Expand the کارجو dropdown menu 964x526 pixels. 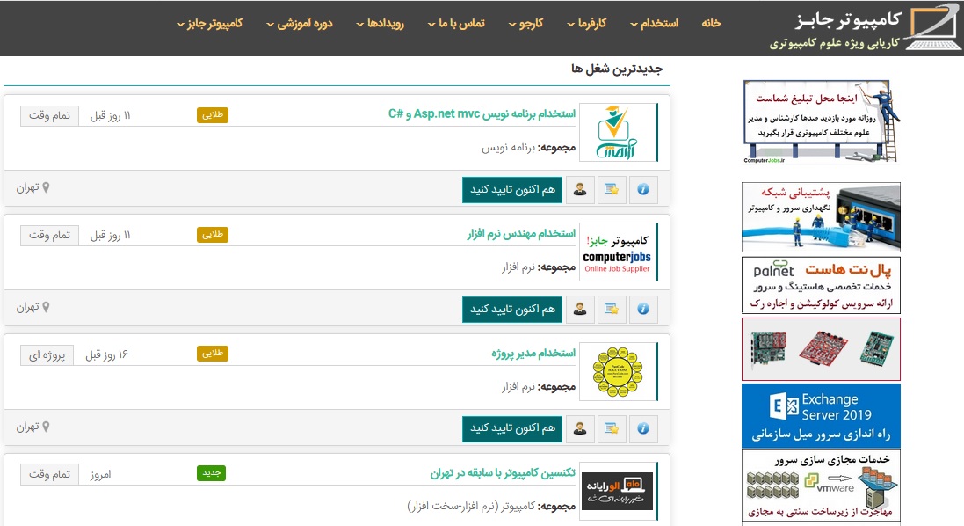tap(525, 24)
